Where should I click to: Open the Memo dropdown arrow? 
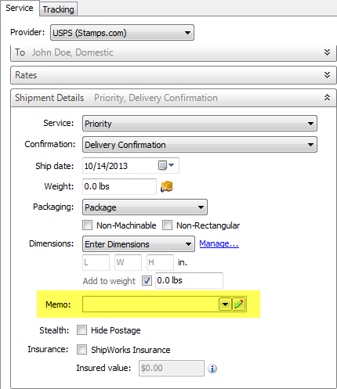pos(225,304)
